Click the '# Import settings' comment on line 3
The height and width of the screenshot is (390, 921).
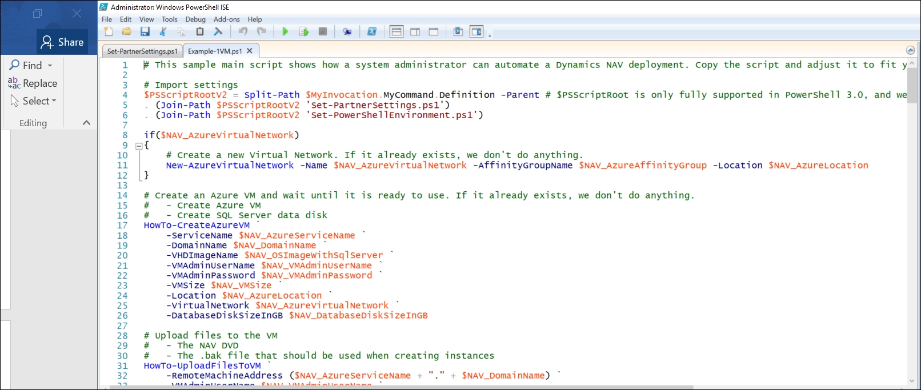(191, 85)
